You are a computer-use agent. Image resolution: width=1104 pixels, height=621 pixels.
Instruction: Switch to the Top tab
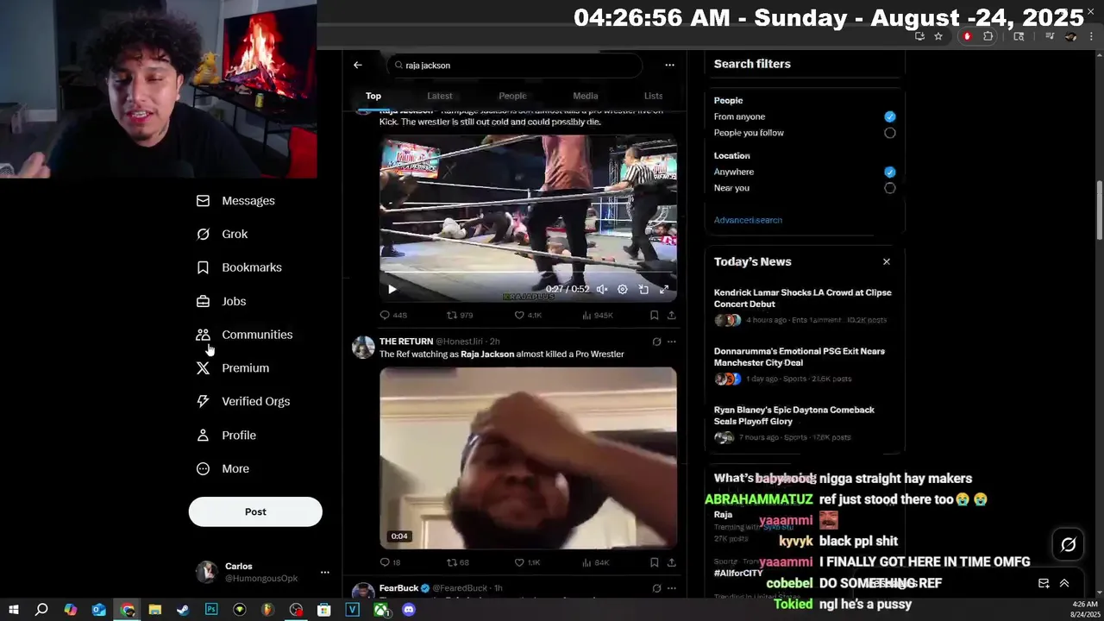(x=373, y=96)
